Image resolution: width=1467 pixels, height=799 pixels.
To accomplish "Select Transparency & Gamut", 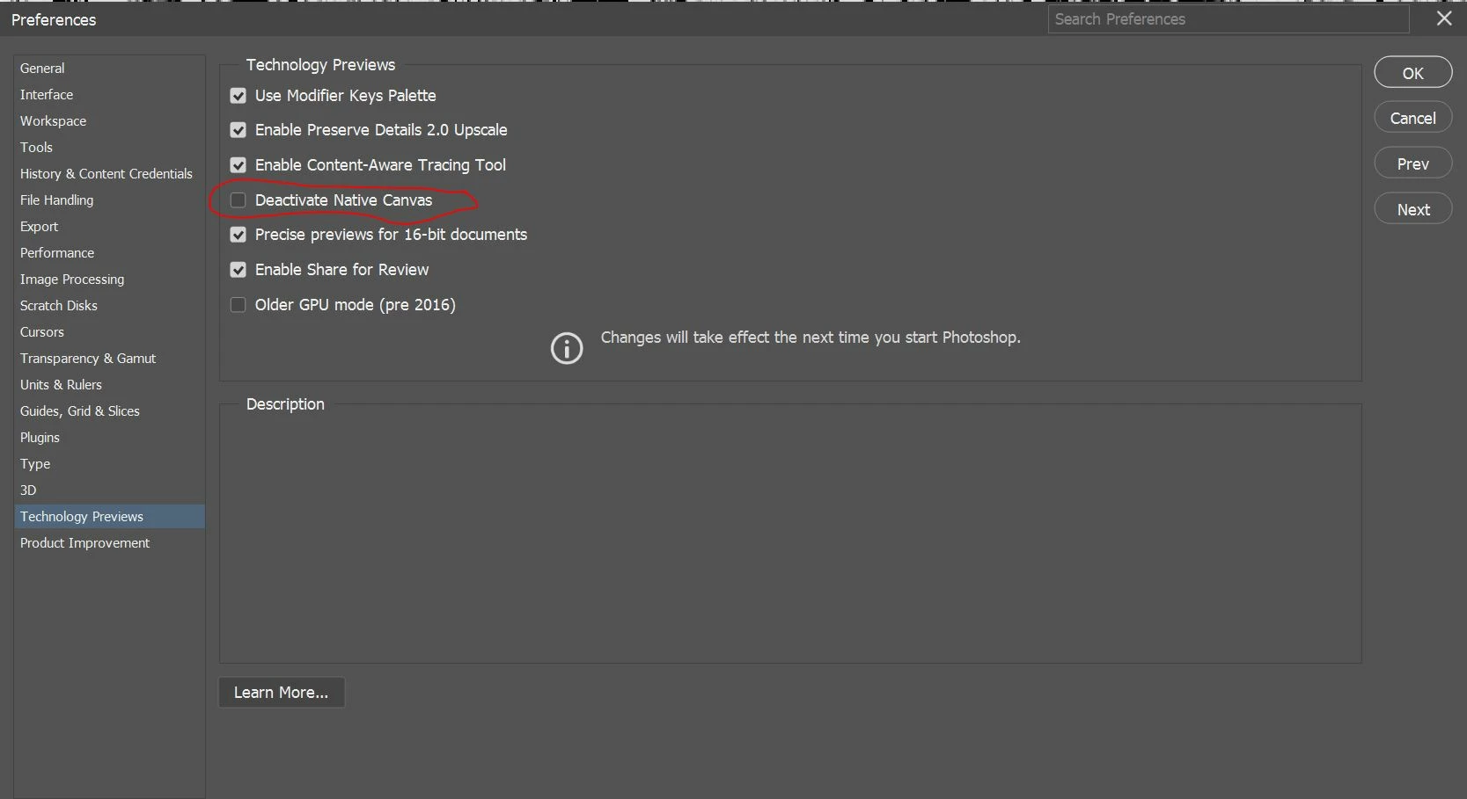I will 109,358.
